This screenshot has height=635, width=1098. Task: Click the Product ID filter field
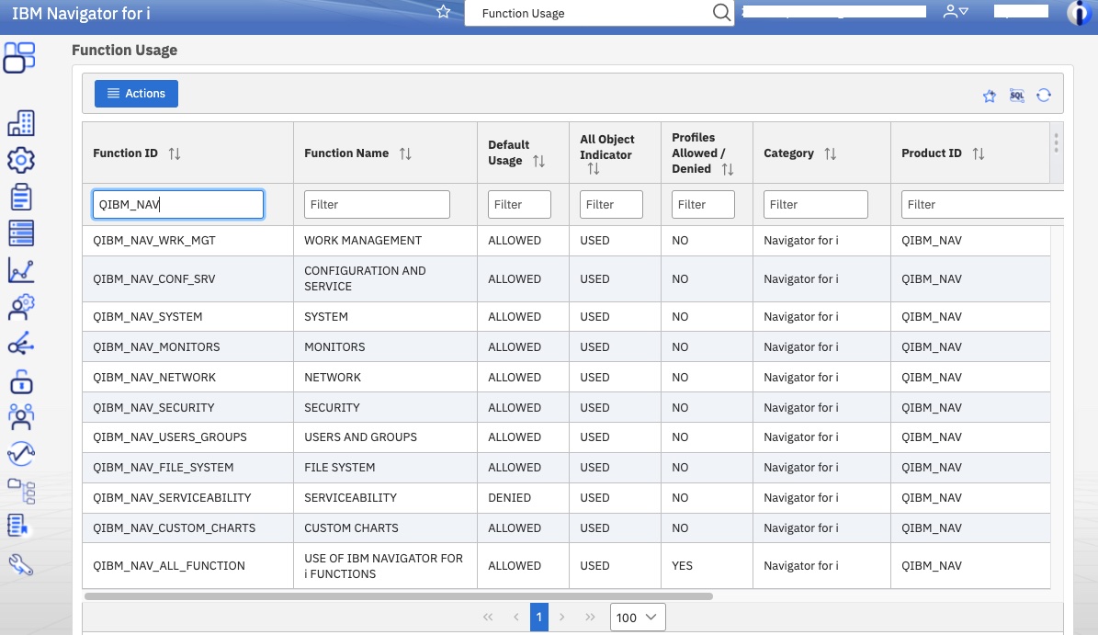pos(981,204)
